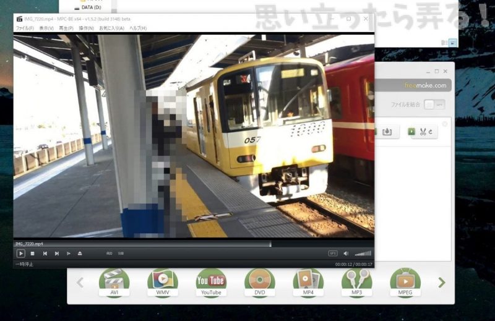Close the Freemake window

[445, 71]
